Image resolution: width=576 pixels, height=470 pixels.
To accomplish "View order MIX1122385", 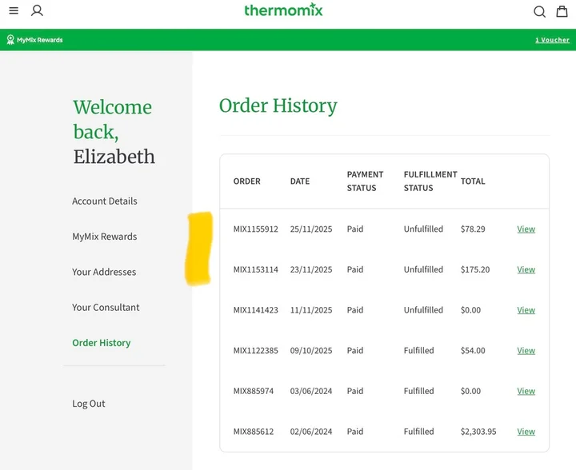I will [x=526, y=350].
